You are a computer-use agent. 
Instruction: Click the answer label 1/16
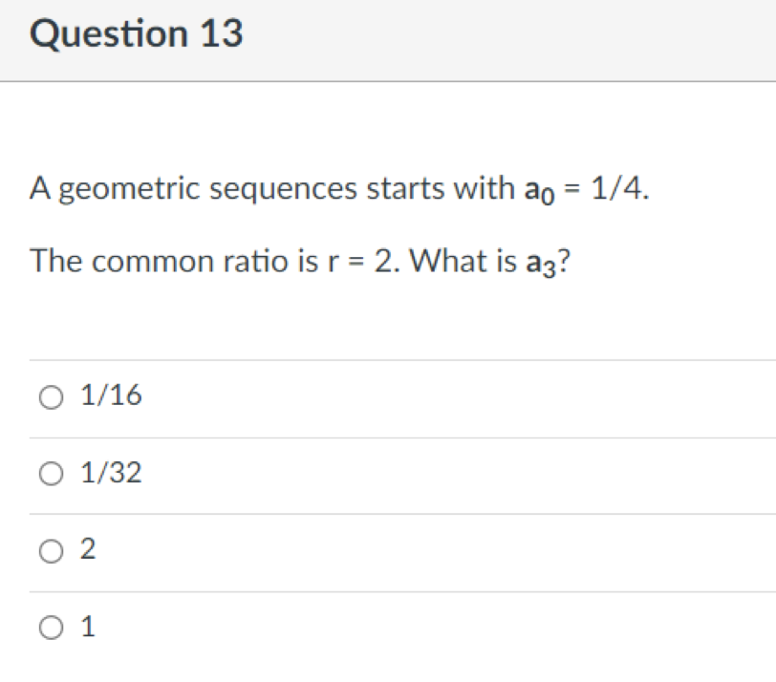(x=109, y=394)
